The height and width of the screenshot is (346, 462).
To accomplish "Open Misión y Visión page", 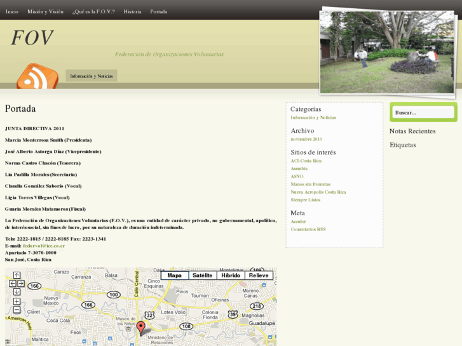I will (45, 12).
